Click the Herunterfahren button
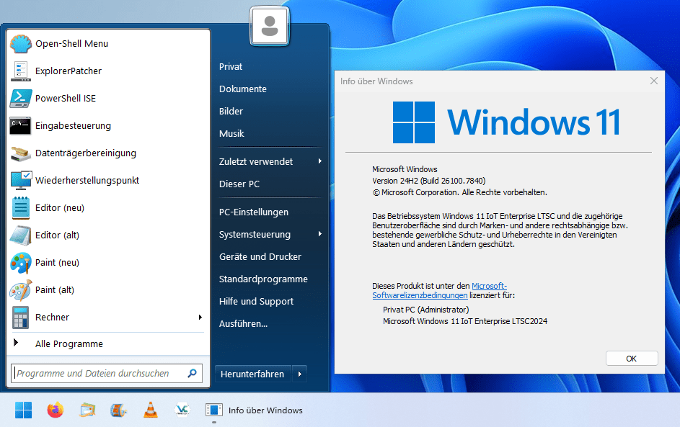Image resolution: width=680 pixels, height=427 pixels. (253, 374)
